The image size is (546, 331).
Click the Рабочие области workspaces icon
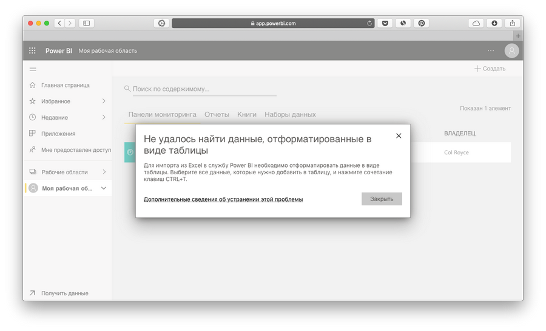pos(33,171)
